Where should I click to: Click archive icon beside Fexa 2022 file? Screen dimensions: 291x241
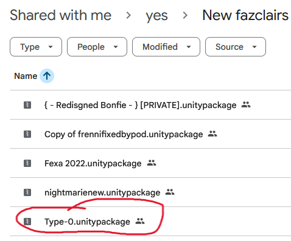[x=27, y=163]
